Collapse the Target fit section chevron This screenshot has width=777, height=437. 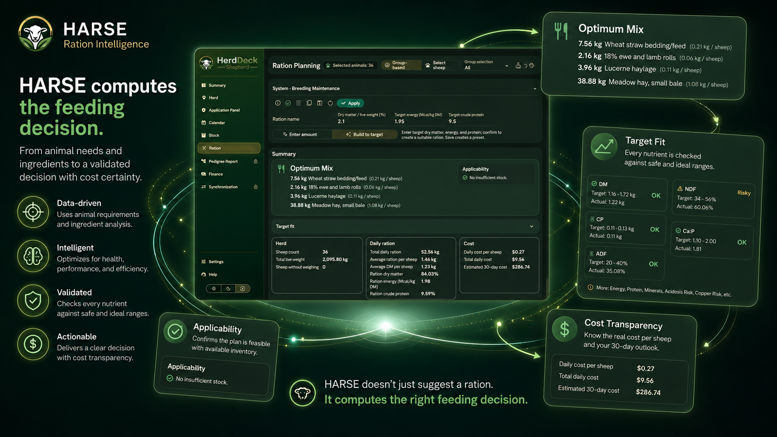[532, 227]
